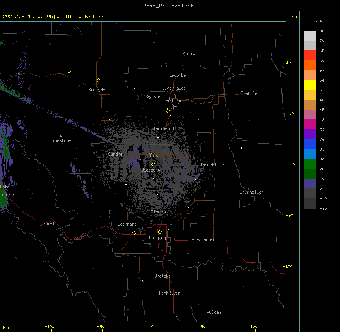Click the Vulcan label

[x=214, y=312]
